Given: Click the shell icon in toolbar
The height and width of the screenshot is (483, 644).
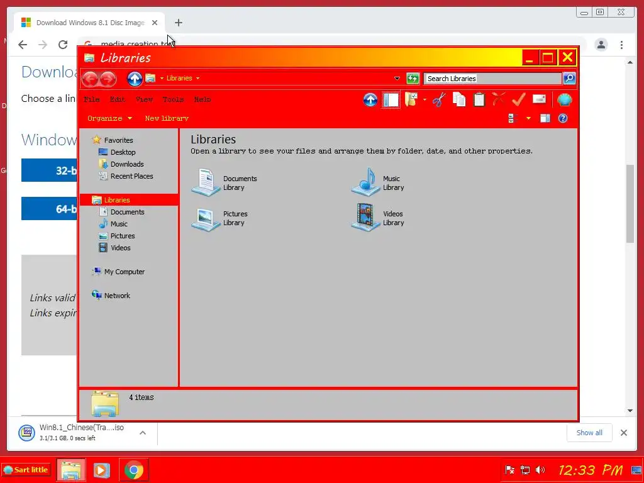Looking at the screenshot, I should (x=564, y=99).
